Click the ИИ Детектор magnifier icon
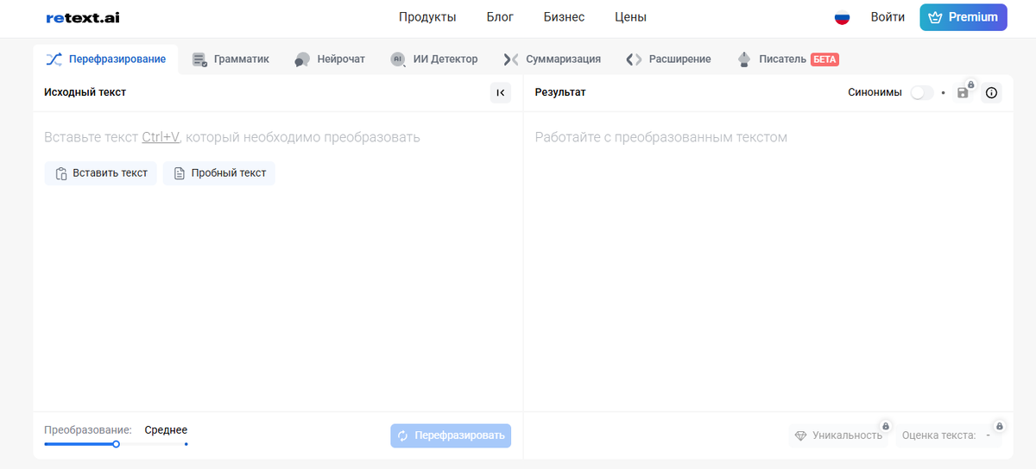The width and height of the screenshot is (1036, 469). pyautogui.click(x=398, y=59)
